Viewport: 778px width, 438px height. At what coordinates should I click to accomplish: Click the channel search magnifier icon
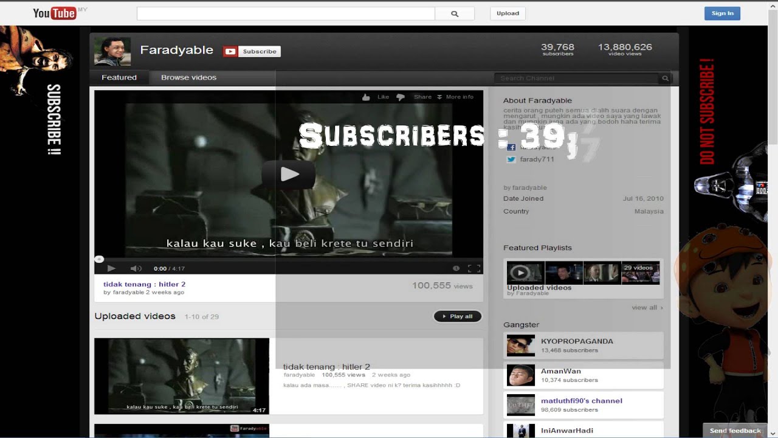coord(665,78)
